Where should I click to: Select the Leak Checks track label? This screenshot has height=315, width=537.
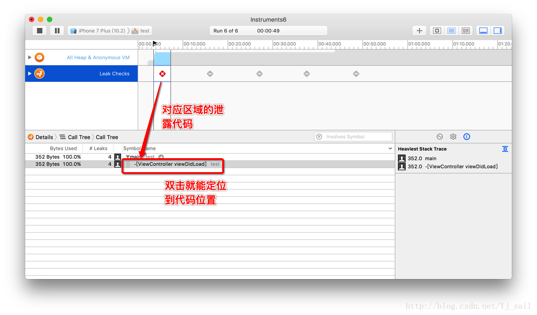pyautogui.click(x=114, y=74)
